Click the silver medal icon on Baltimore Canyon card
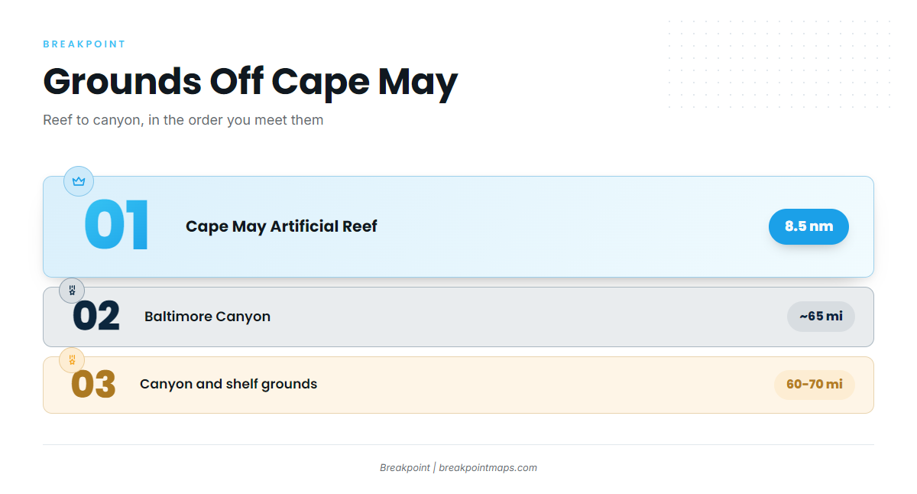This screenshot has width=917, height=494. [72, 291]
